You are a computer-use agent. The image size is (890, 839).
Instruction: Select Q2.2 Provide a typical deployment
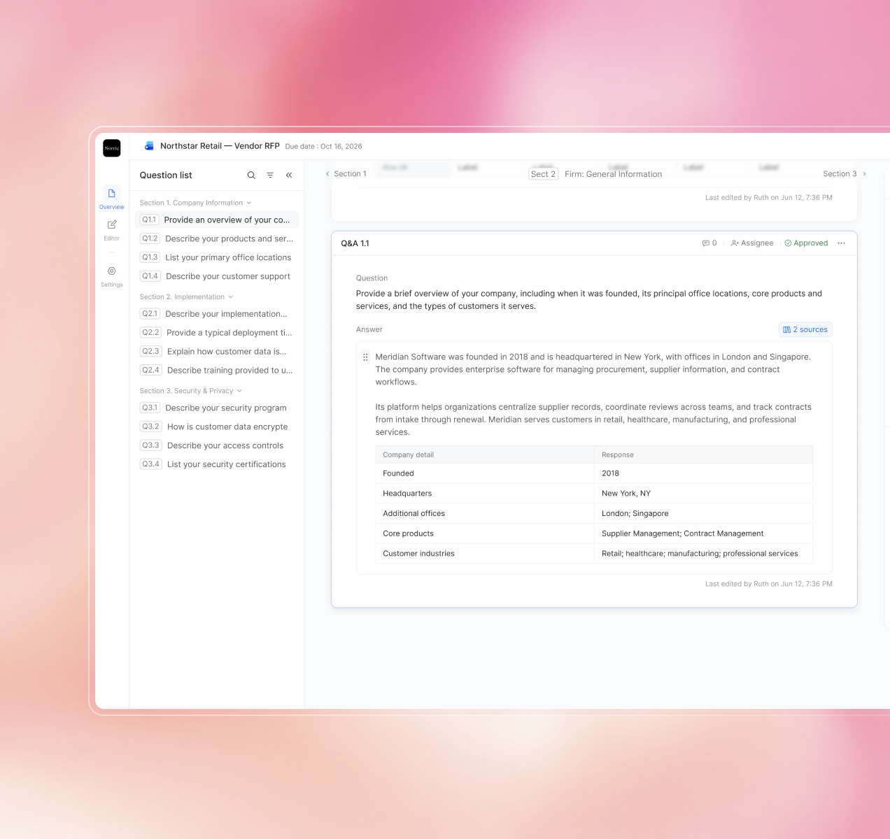pyautogui.click(x=217, y=333)
